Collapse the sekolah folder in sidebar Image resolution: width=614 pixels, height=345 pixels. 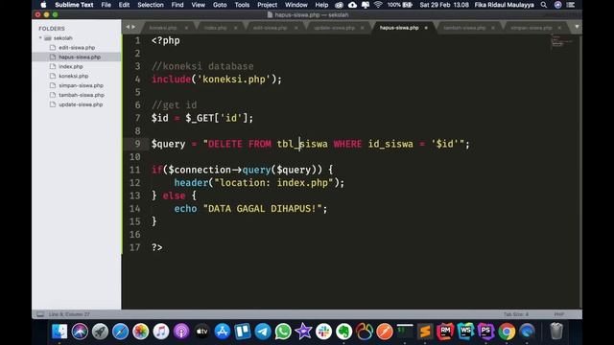(40, 38)
